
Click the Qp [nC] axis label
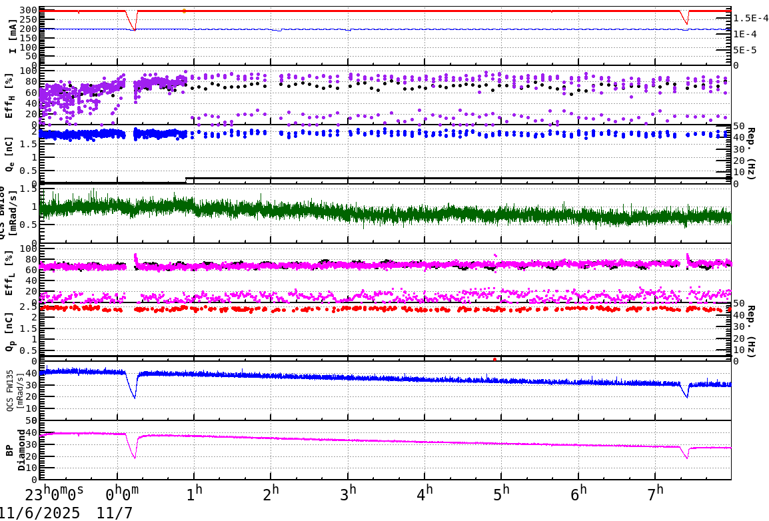tap(10, 332)
